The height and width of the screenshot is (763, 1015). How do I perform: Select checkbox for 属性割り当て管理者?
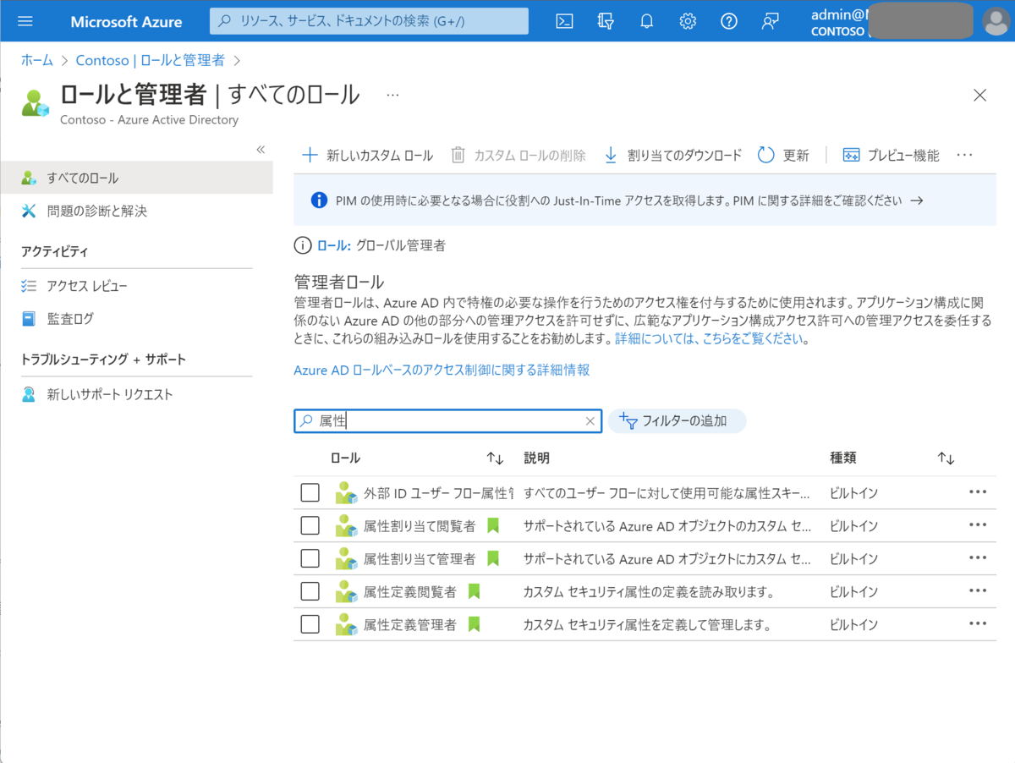(310, 558)
